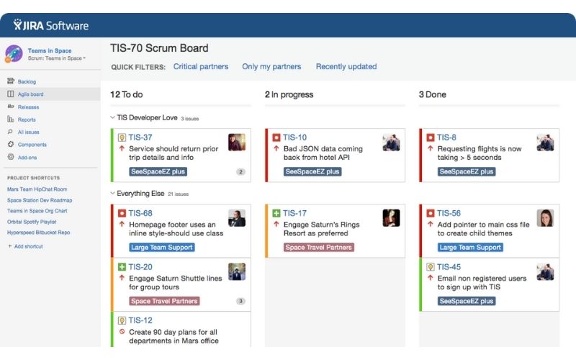Click the Backlog icon in the sidebar
The width and height of the screenshot is (576, 360).
tap(11, 81)
